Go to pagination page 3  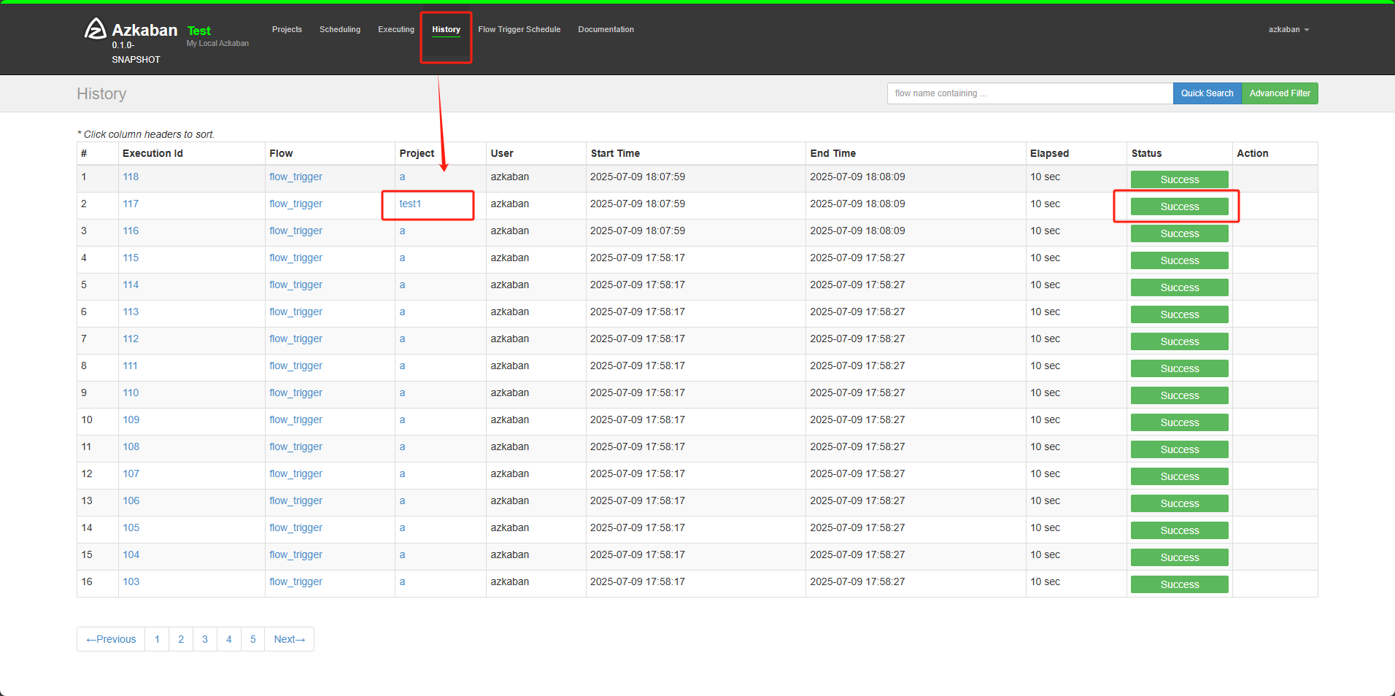tap(205, 640)
